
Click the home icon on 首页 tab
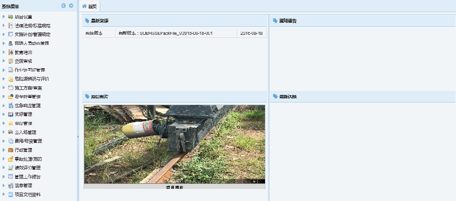point(85,6)
